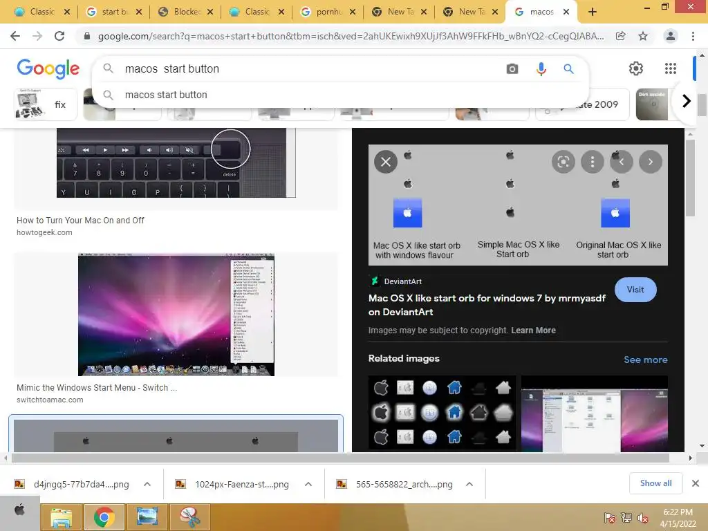Open the related icon set thumbnail
Image resolution: width=708 pixels, height=531 pixels.
(442, 413)
